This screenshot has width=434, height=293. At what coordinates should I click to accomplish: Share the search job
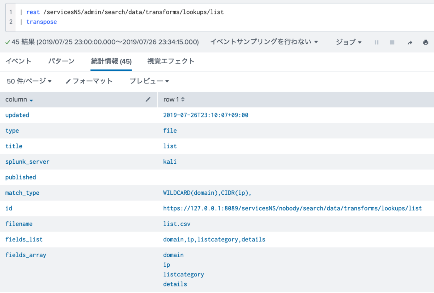410,42
